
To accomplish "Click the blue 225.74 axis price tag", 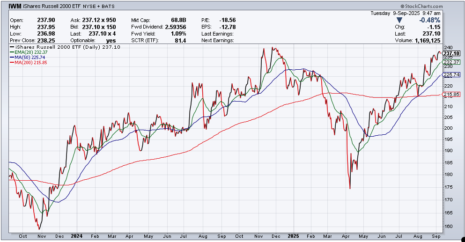I will [451, 74].
